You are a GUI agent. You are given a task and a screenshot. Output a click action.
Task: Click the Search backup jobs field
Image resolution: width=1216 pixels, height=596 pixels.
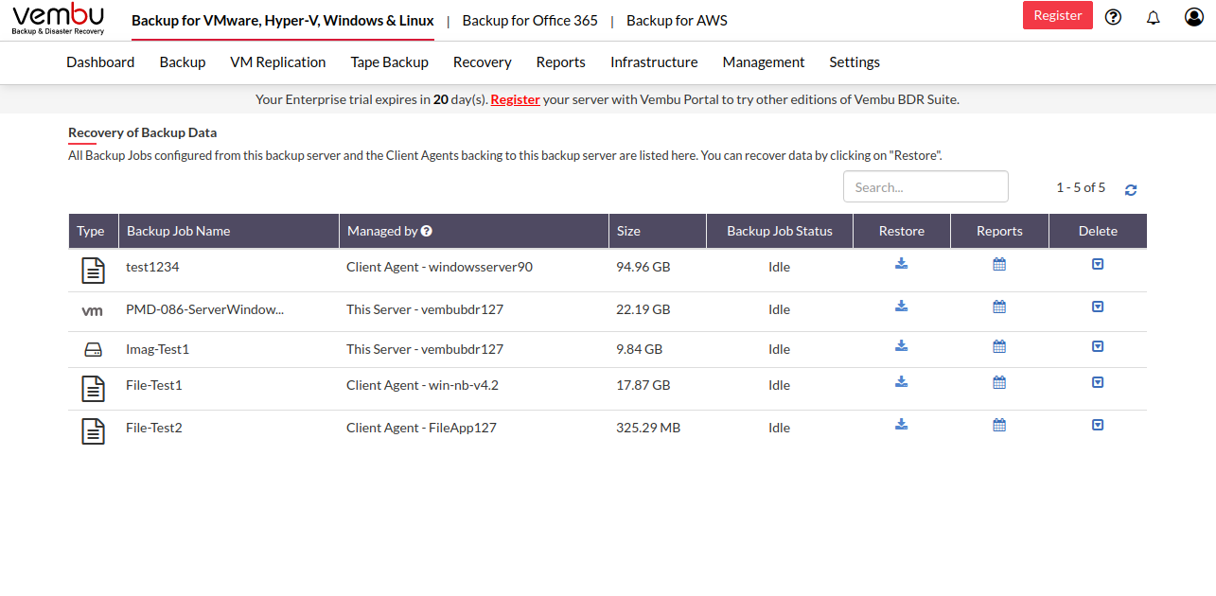925,186
